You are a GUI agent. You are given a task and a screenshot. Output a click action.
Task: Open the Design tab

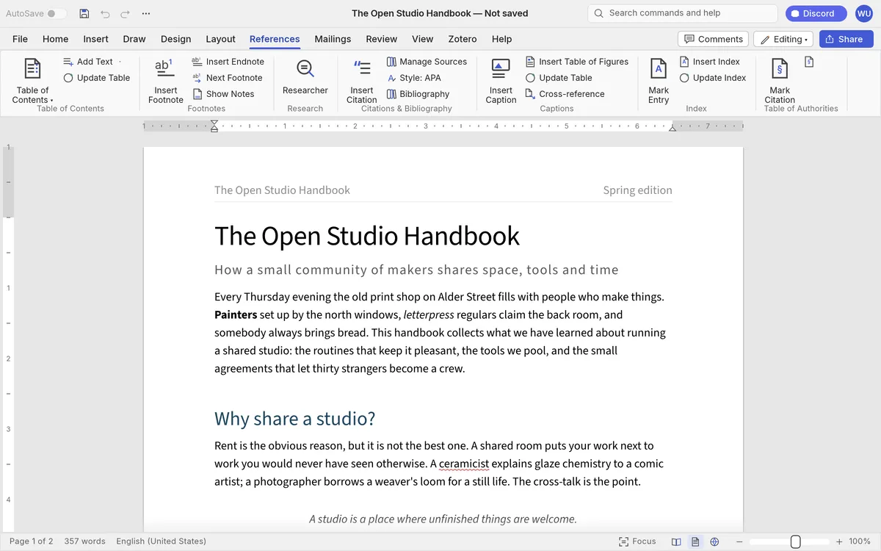tap(175, 39)
